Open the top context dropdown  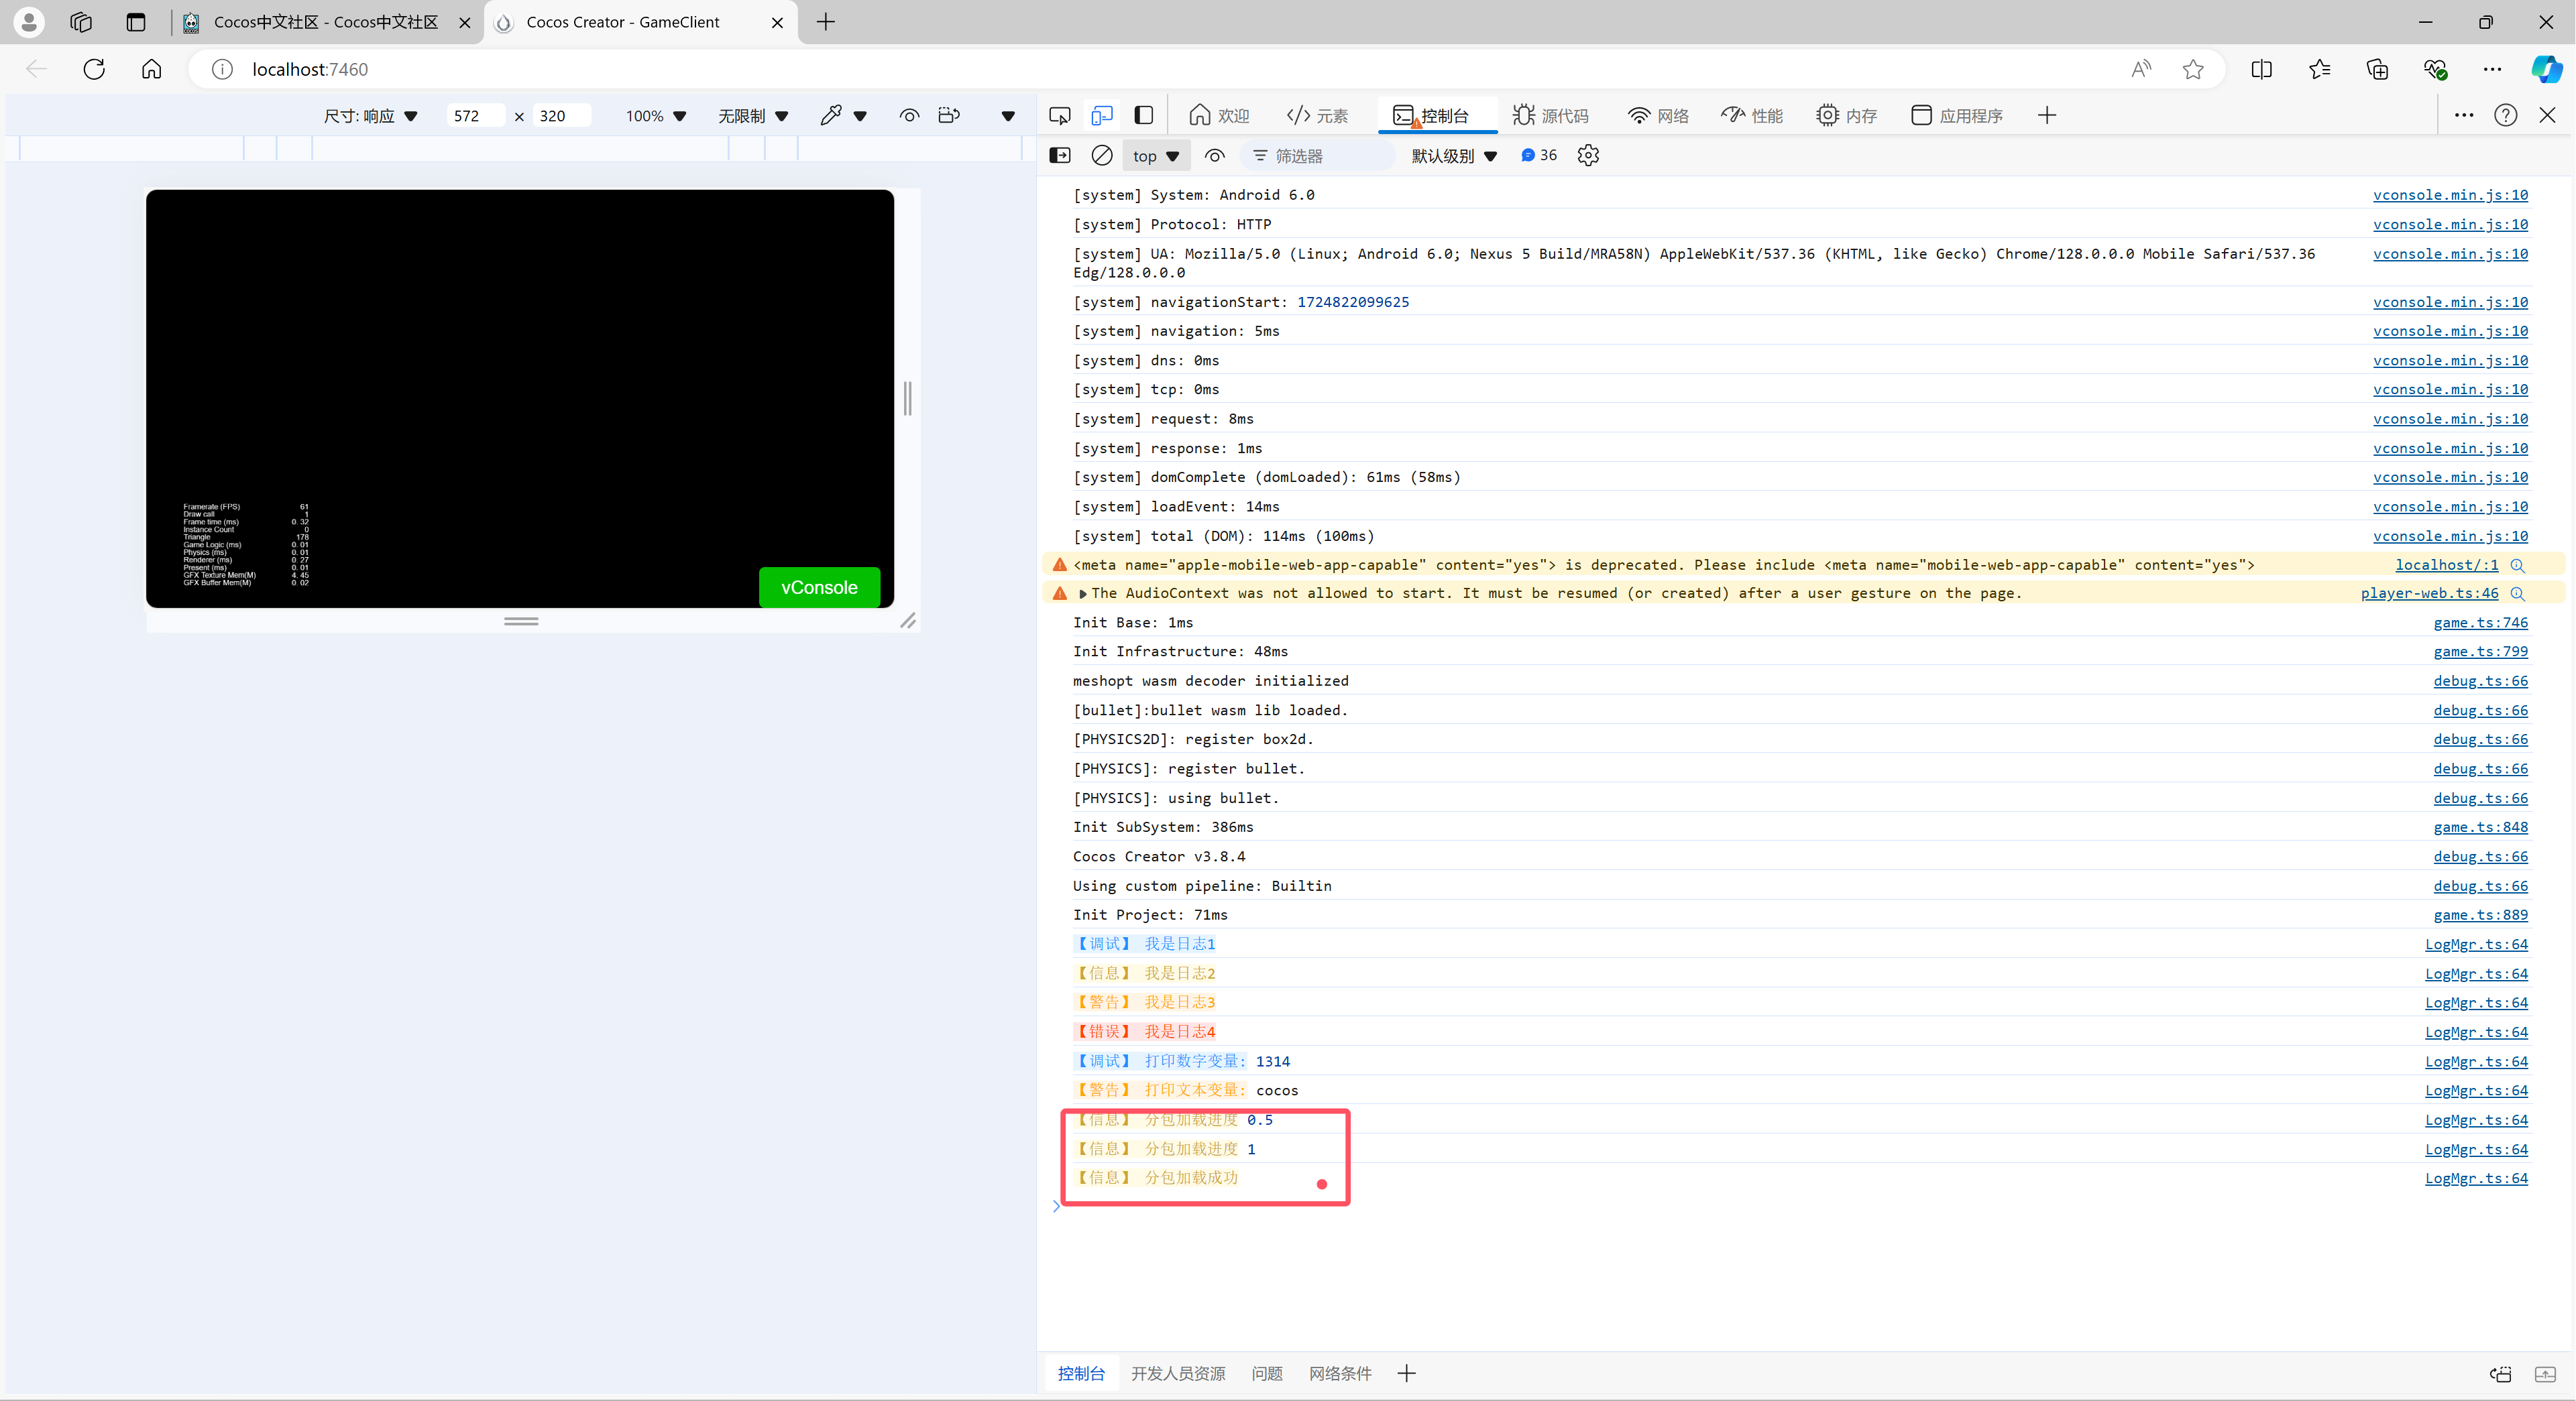[1155, 156]
